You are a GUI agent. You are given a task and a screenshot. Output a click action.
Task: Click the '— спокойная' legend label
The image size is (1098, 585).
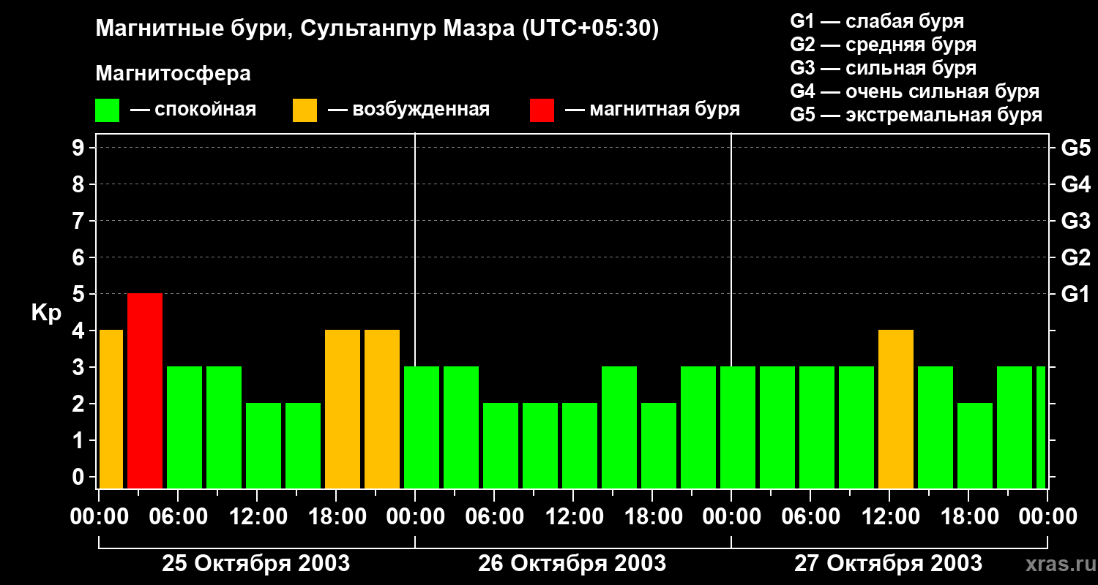193,110
